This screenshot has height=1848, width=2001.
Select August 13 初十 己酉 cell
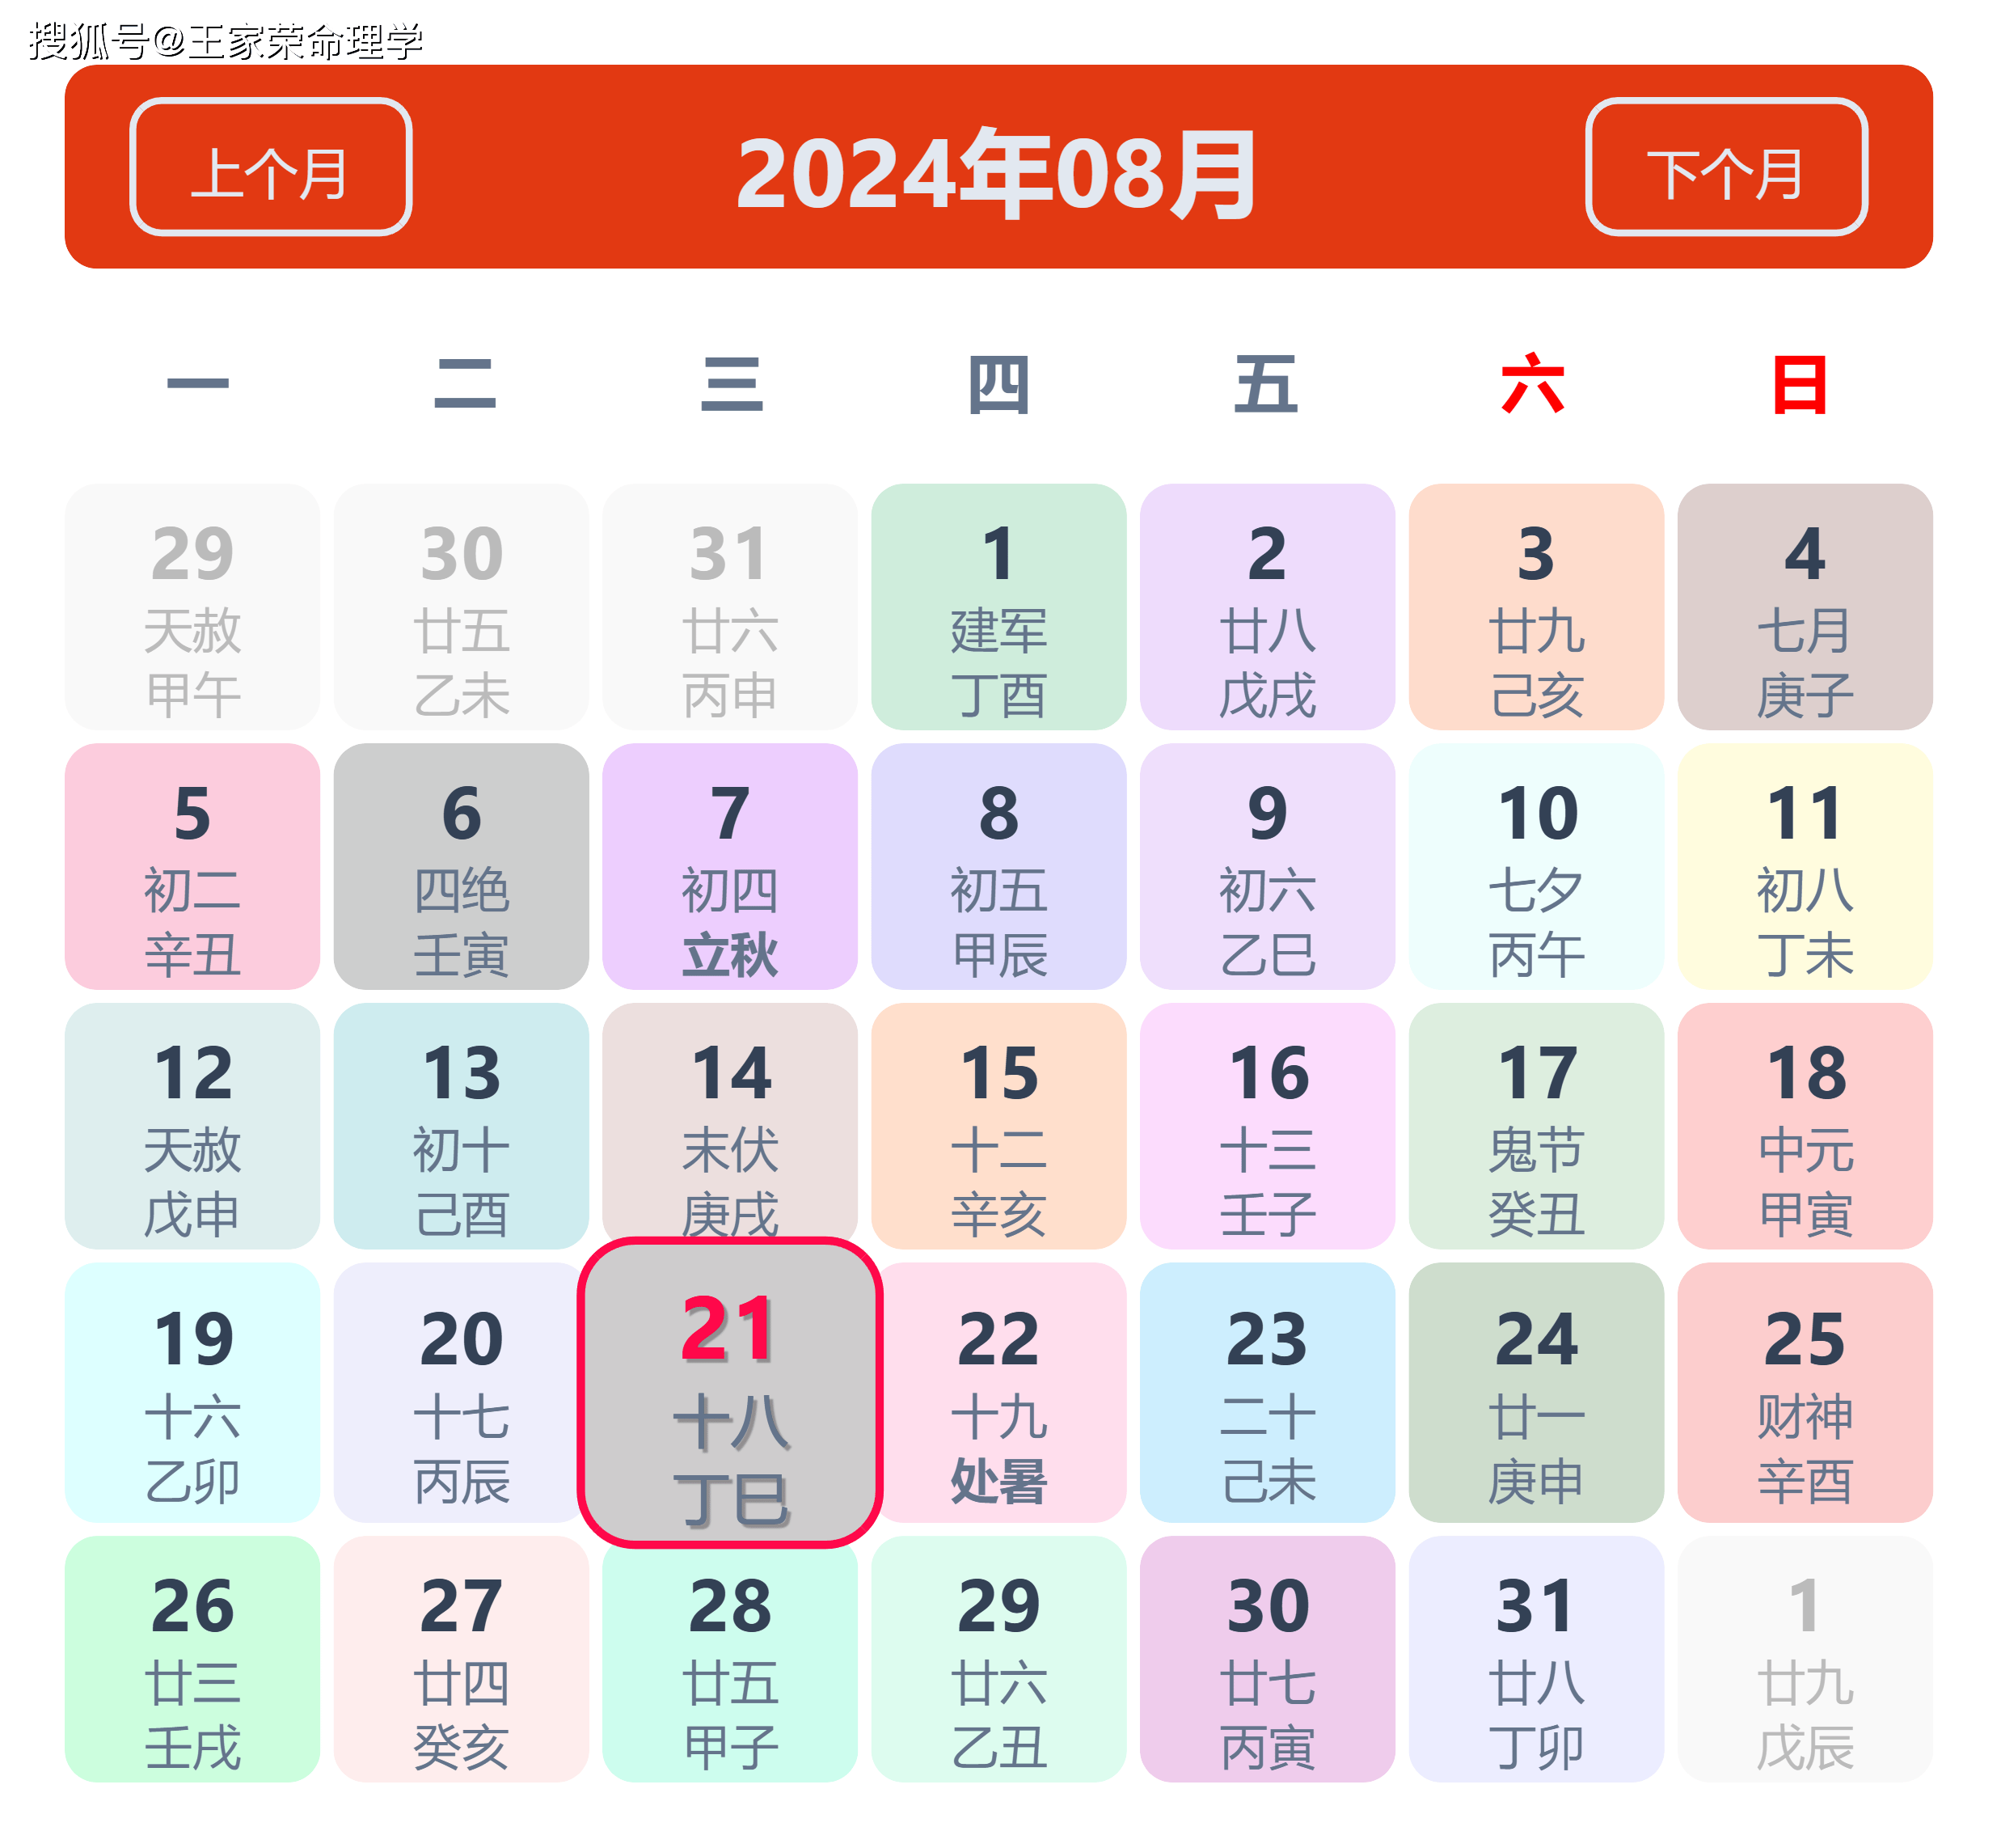462,1126
